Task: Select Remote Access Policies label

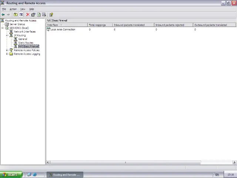Action: pyautogui.click(x=27, y=50)
